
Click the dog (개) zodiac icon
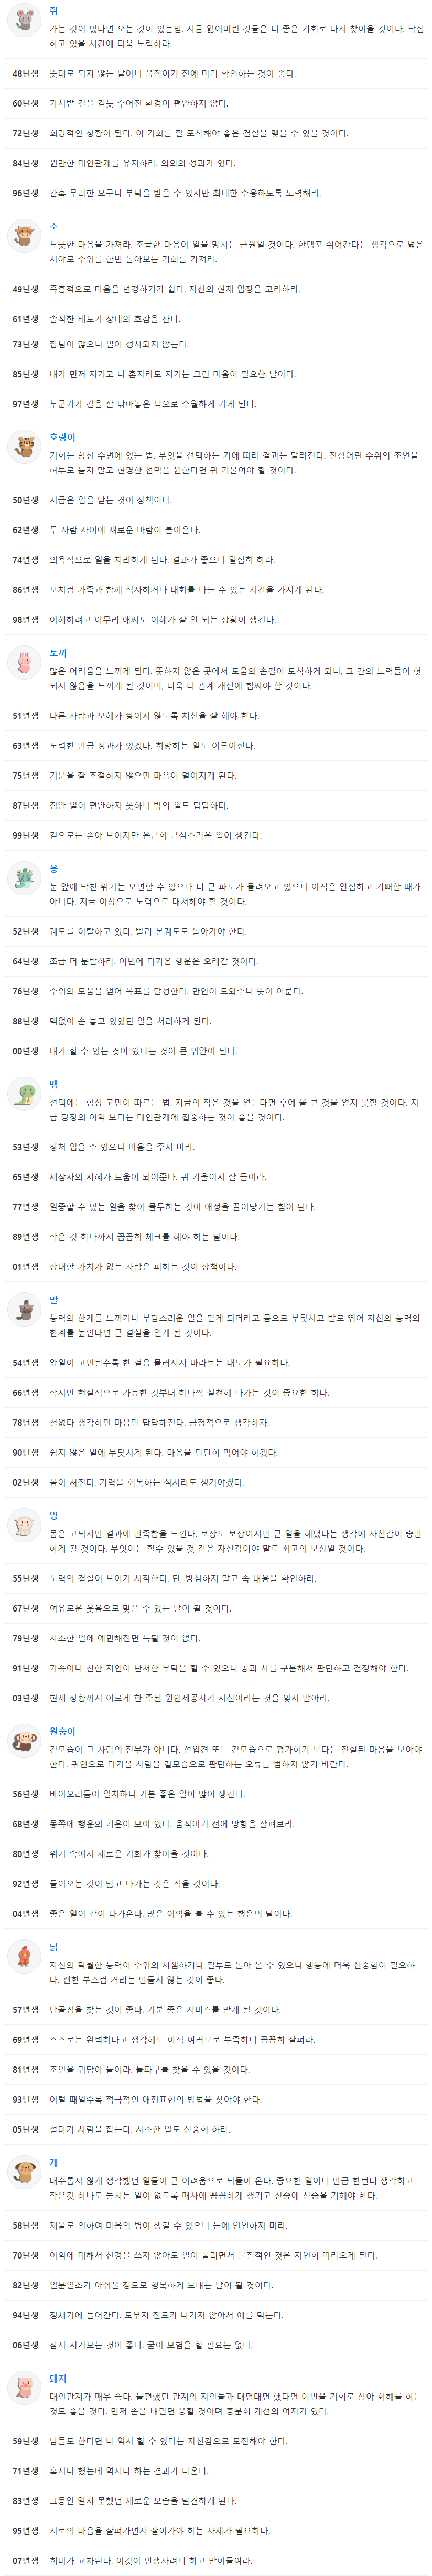[23, 2172]
